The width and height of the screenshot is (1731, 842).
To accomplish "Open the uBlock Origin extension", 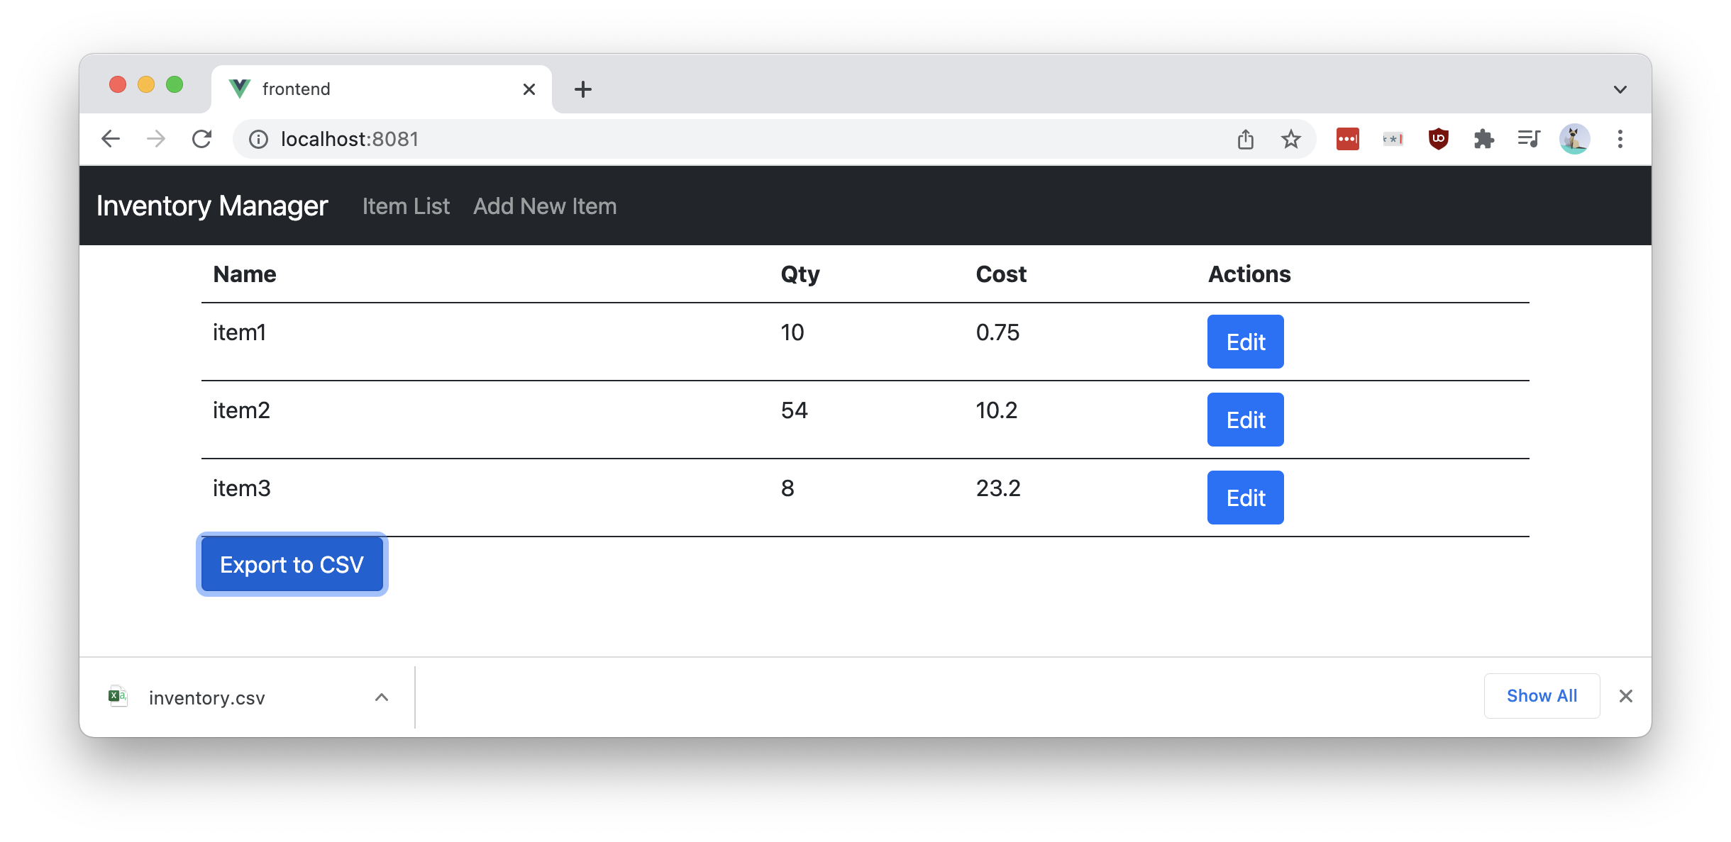I will (1437, 139).
